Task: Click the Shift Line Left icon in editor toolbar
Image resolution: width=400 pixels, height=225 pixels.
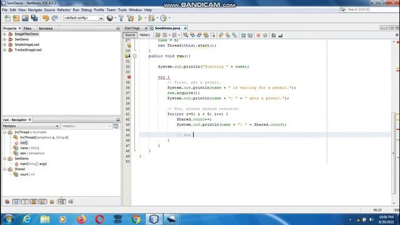Action: (x=243, y=35)
